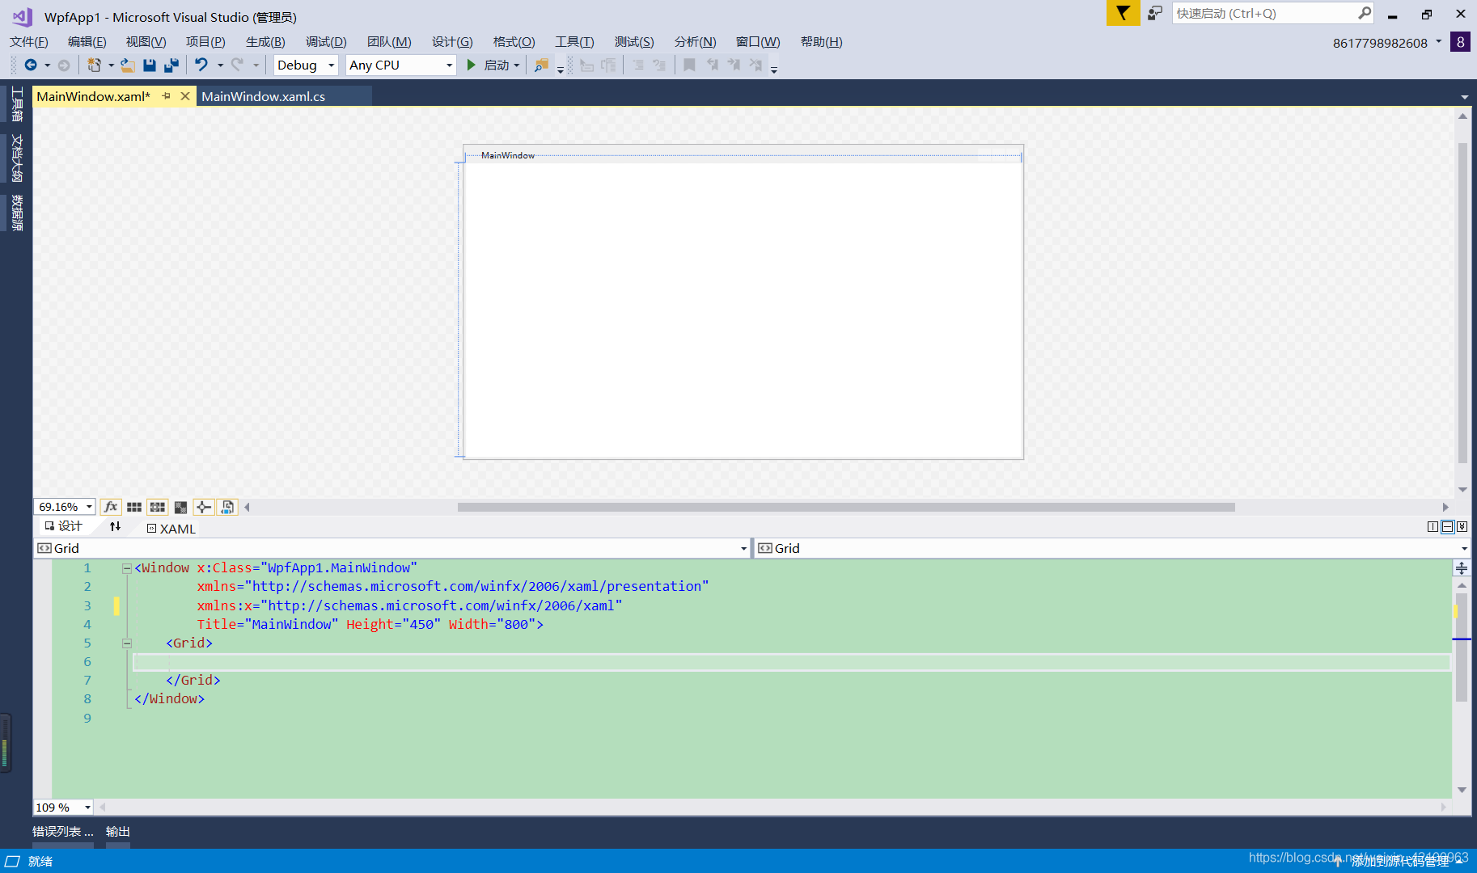The height and width of the screenshot is (873, 1477).
Task: Select the MainWindow title in designer
Action: (508, 155)
